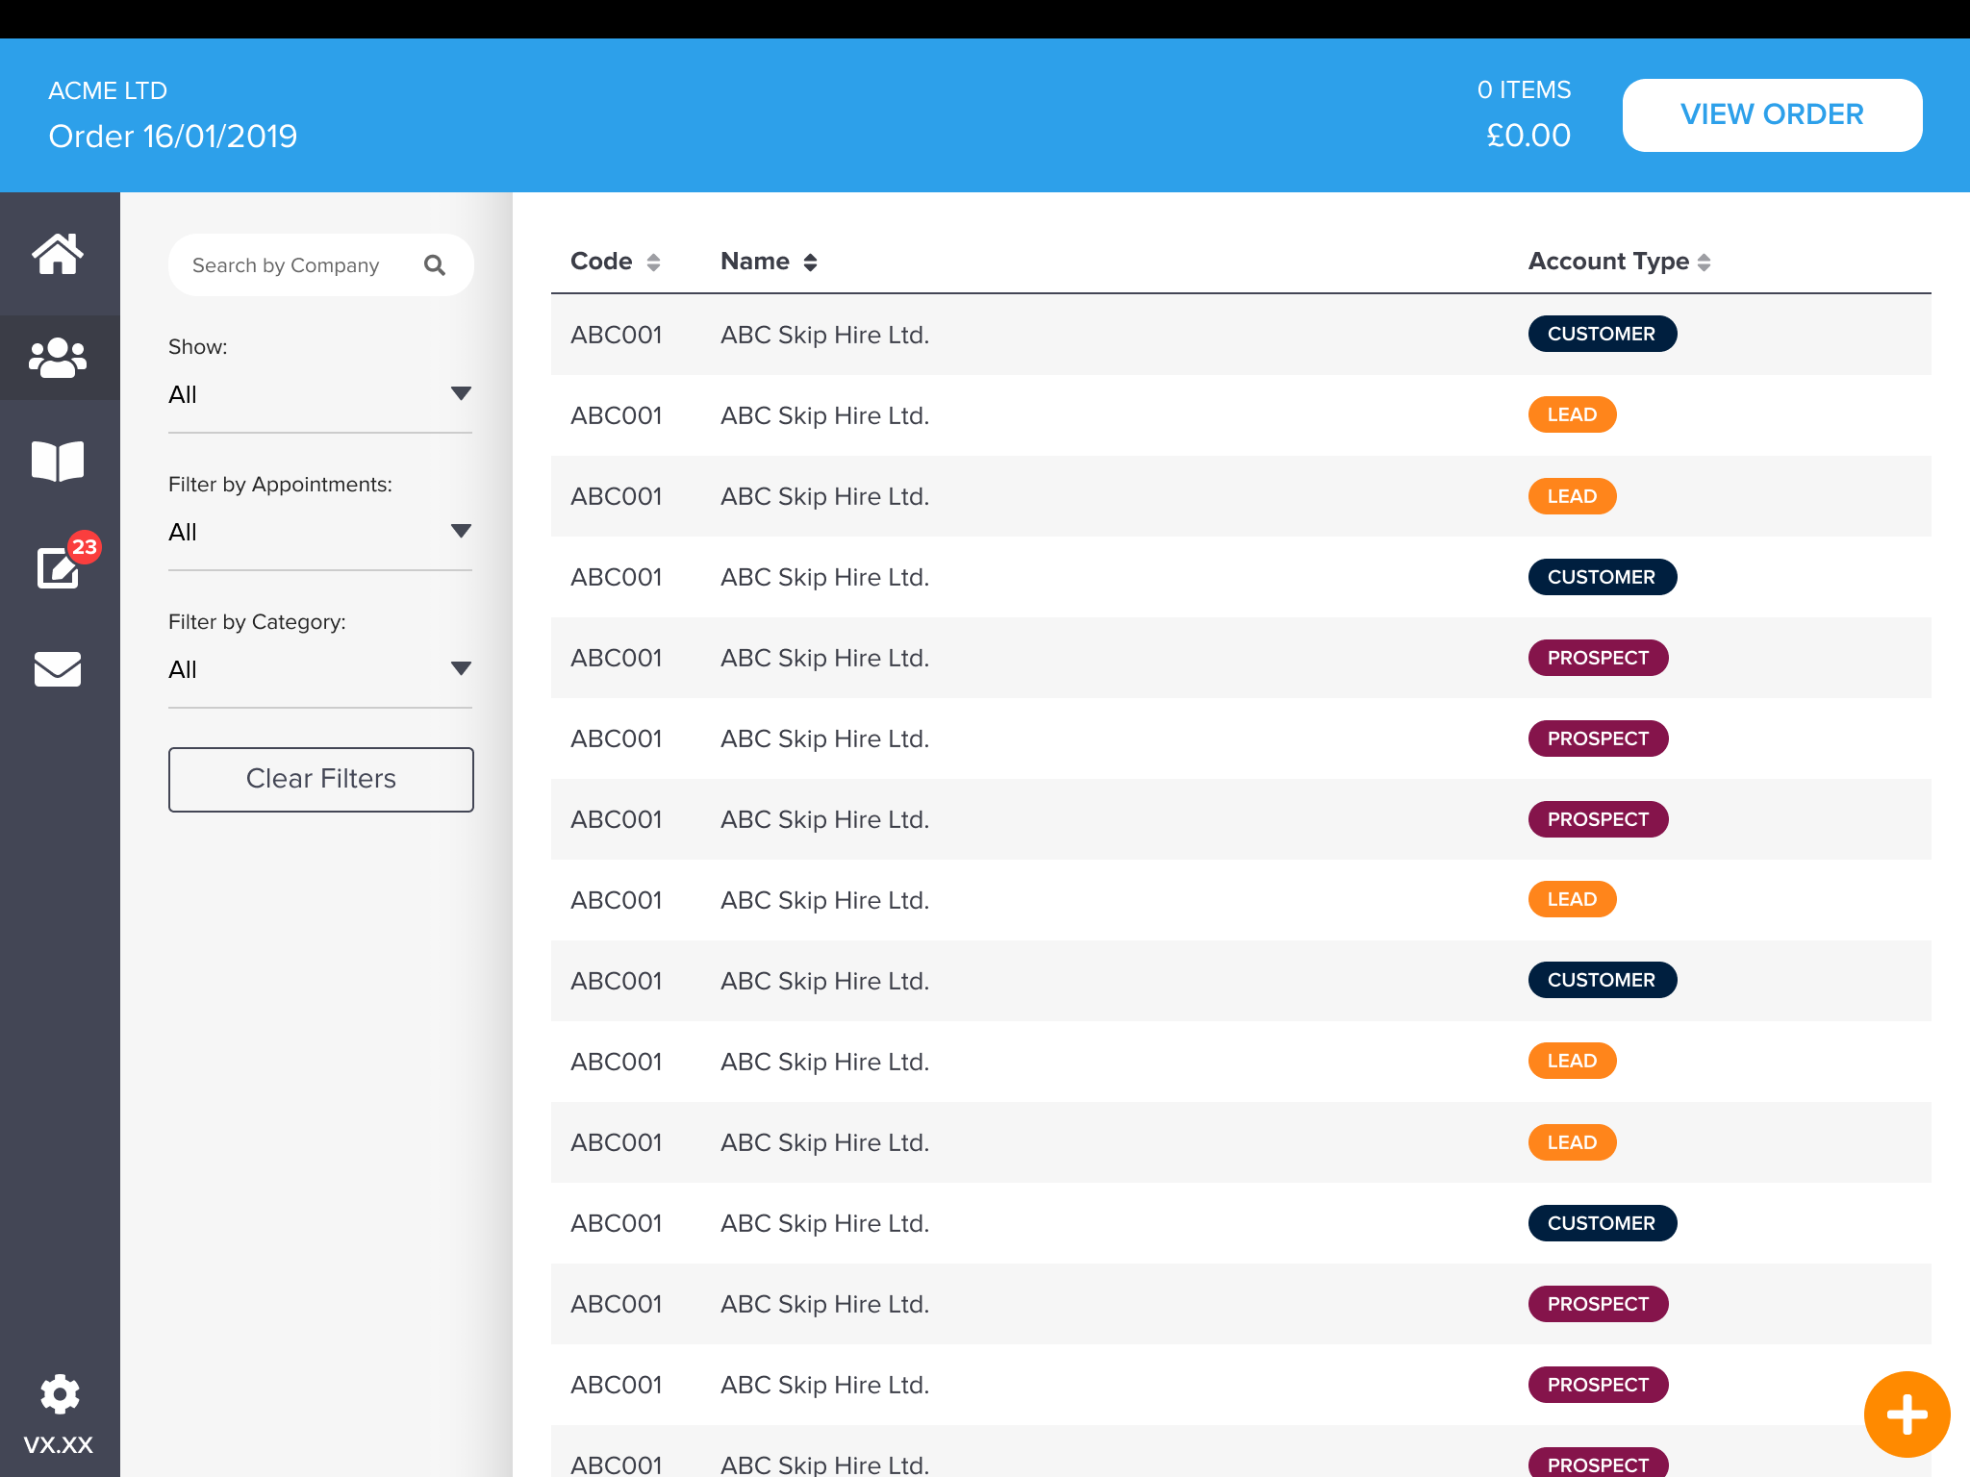Viewport: 1970px width, 1477px height.
Task: Open the mail envelope icon
Action: click(x=58, y=669)
